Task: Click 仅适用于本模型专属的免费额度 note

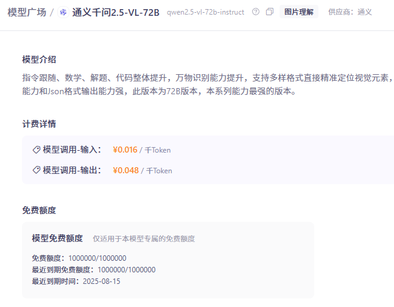Action: (x=144, y=238)
